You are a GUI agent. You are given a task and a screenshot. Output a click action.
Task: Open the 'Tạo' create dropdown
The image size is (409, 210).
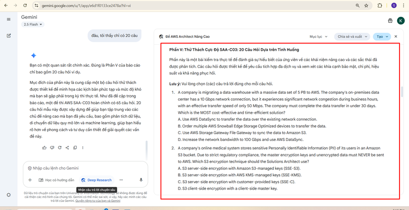(382, 37)
